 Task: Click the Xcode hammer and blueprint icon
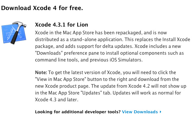[x=14, y=33]
